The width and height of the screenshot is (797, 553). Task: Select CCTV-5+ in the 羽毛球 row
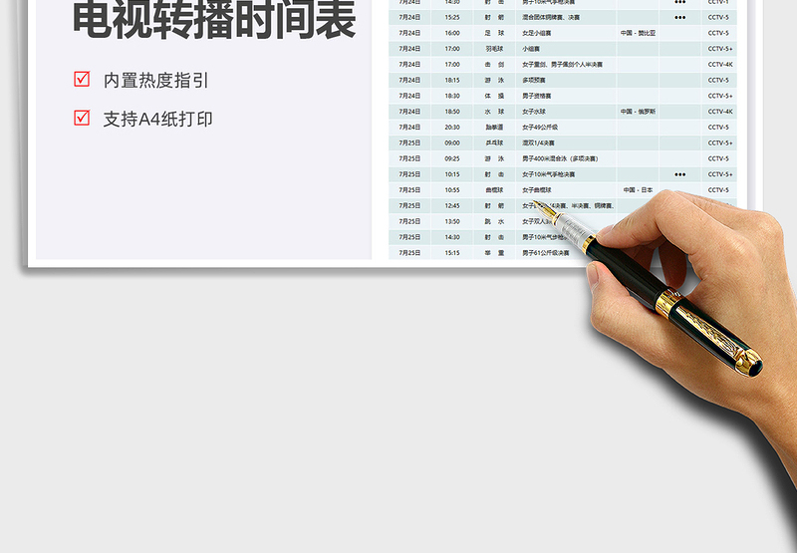[x=720, y=49]
